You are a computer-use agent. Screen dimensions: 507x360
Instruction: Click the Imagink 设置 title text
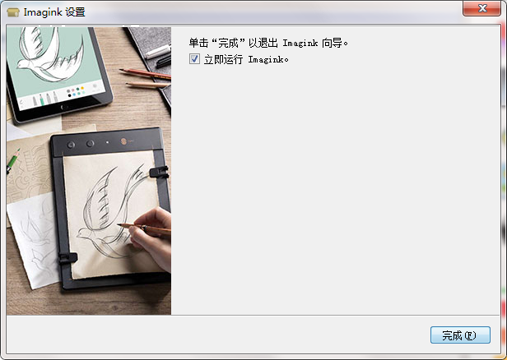coord(54,12)
